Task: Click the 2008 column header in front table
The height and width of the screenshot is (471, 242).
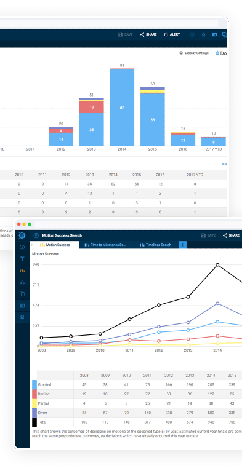Action: (84, 376)
